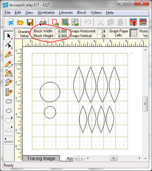The width and height of the screenshot is (152, 171).
Task: Pick the Freehand drawing tool
Action: [x=9, y=73]
